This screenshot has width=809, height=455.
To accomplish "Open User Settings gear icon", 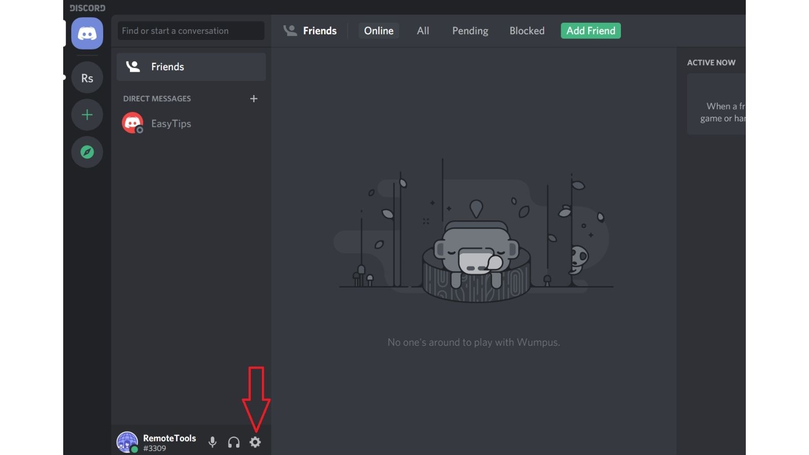I will pyautogui.click(x=255, y=442).
